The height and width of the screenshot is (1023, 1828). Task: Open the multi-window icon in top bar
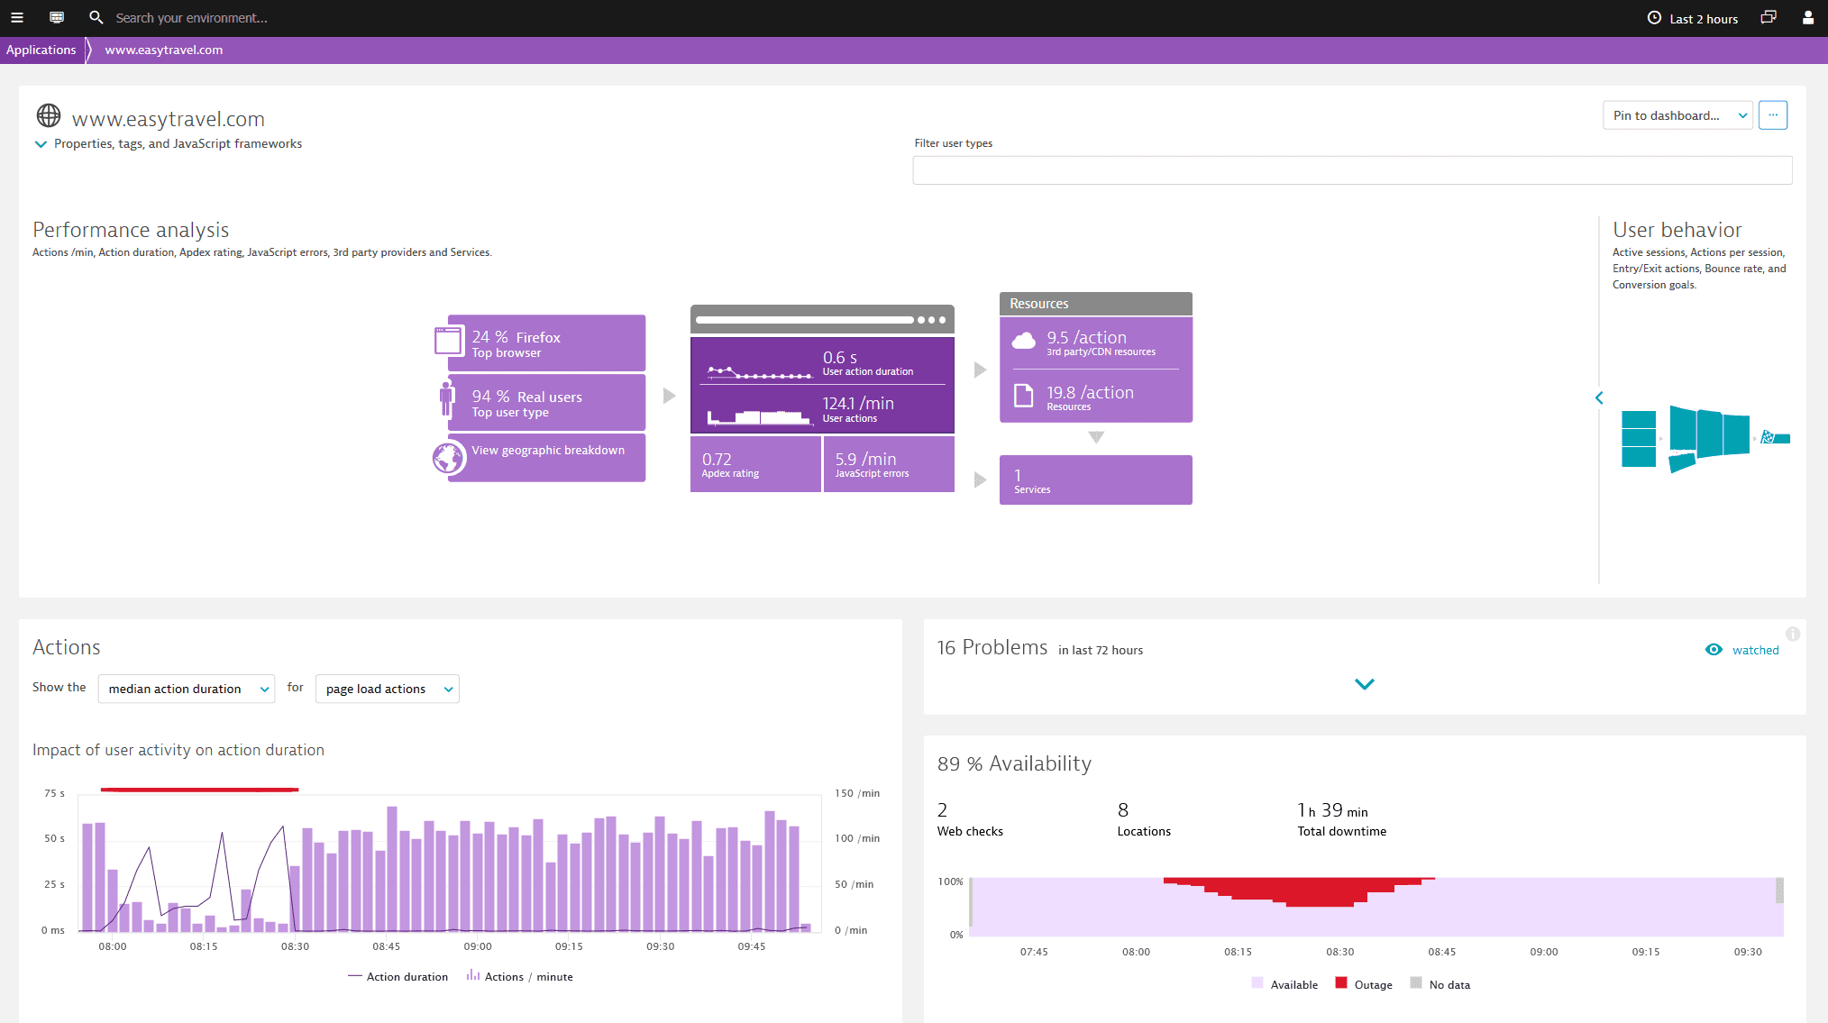(x=1769, y=18)
